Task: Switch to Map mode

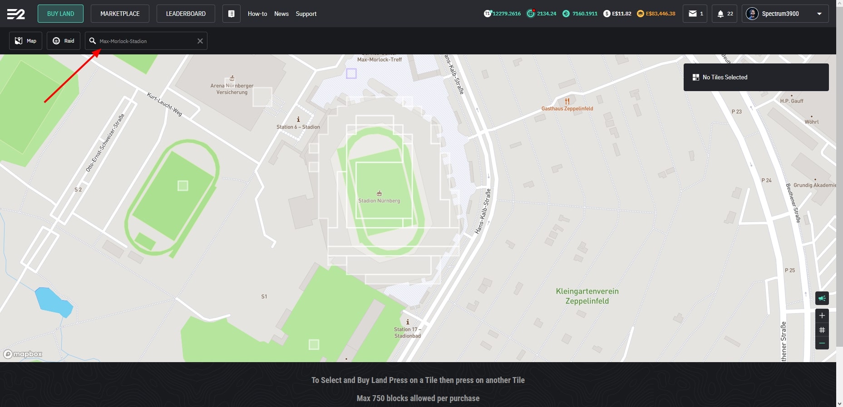Action: point(26,41)
